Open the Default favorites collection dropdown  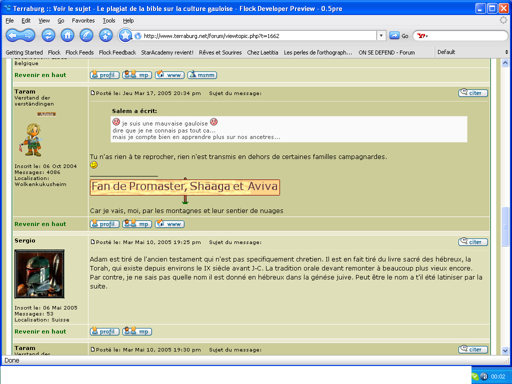(473, 52)
